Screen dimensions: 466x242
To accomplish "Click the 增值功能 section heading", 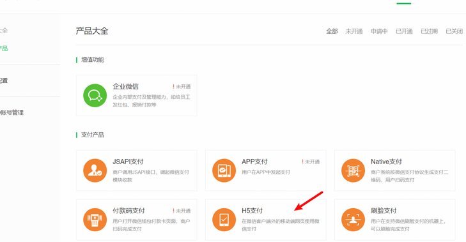I will [x=93, y=59].
